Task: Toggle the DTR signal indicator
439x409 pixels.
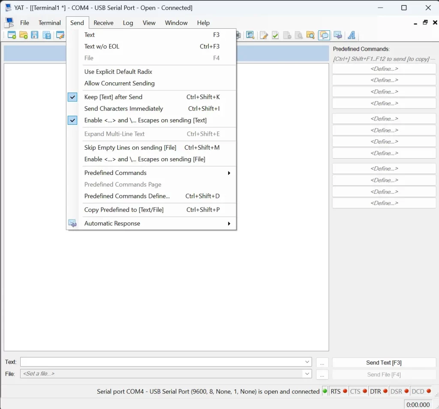Action: 379,391
